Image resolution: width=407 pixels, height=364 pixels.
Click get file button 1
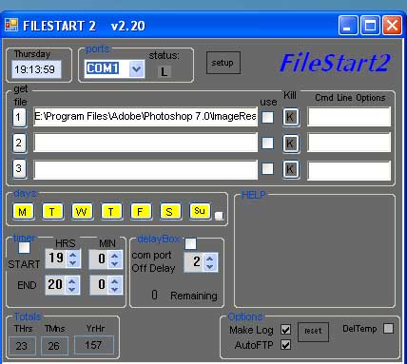[19, 118]
